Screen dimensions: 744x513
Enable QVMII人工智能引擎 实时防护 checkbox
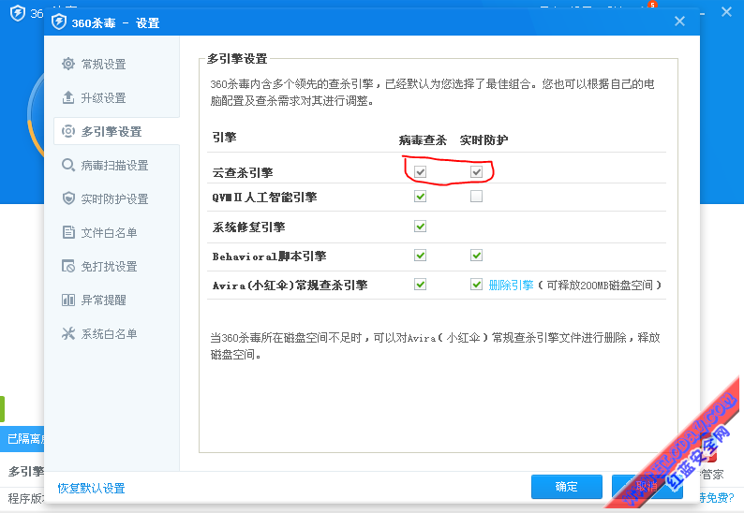[x=476, y=197]
